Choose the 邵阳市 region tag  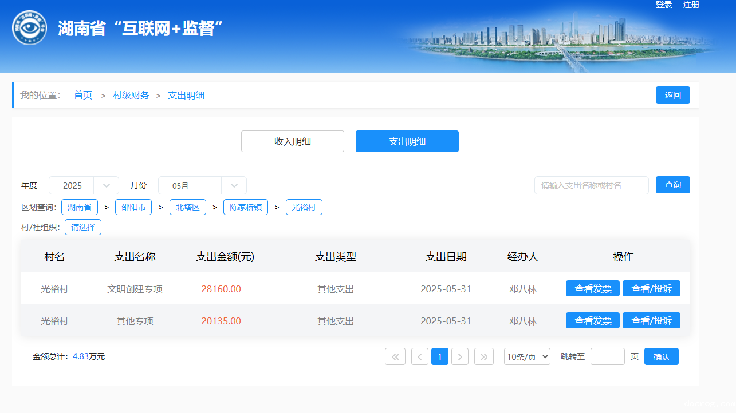click(133, 207)
